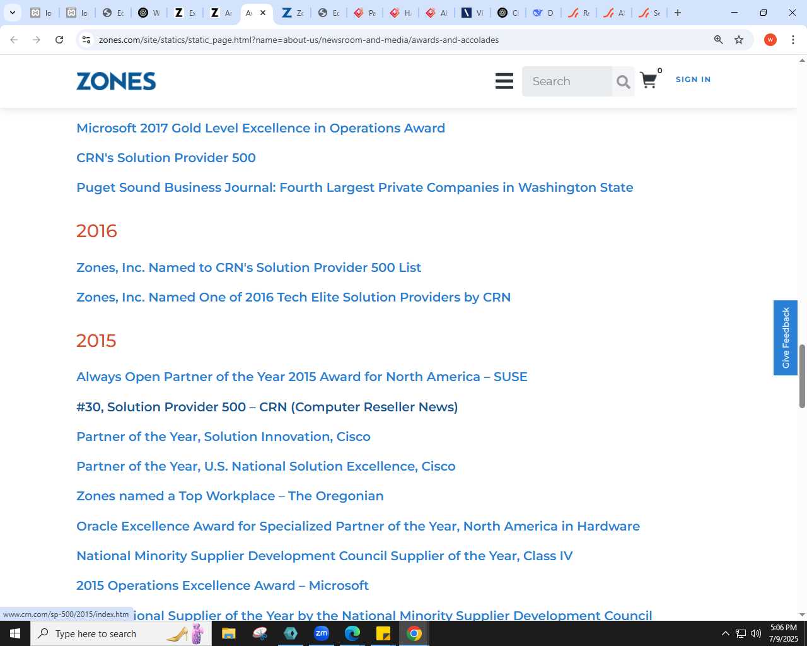Viewport: 807px width, 646px height.
Task: Open Top Workplace – The Oregonian link
Action: coord(229,496)
